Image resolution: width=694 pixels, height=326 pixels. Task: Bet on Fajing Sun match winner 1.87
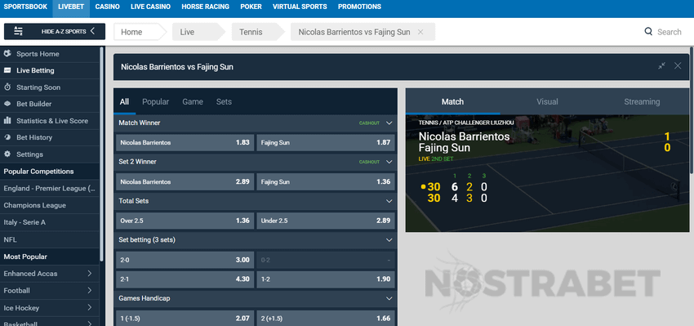pyautogui.click(x=326, y=143)
